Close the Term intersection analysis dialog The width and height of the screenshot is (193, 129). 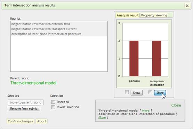187,6
